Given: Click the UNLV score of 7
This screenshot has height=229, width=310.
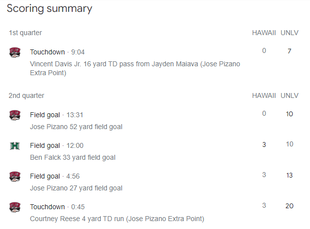Looking at the screenshot, I should 289,51.
